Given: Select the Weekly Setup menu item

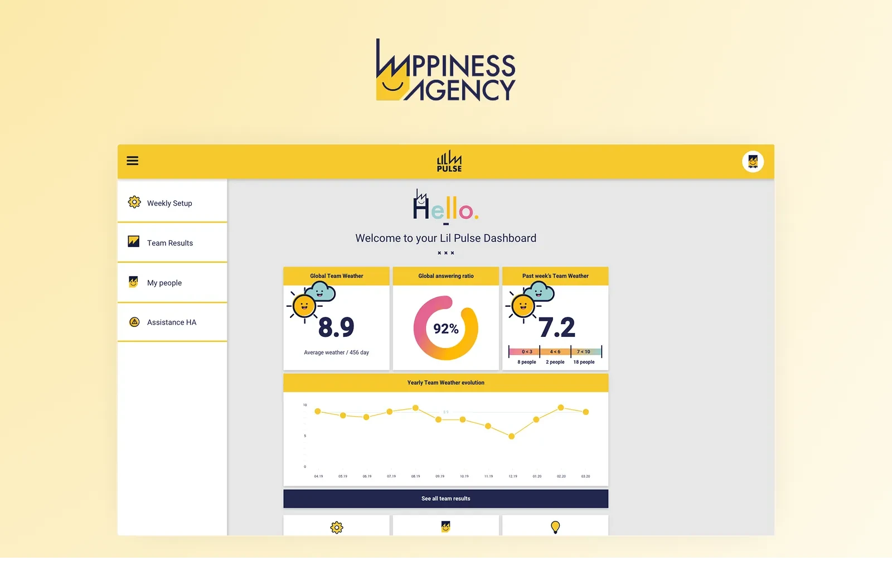Looking at the screenshot, I should coord(169,202).
